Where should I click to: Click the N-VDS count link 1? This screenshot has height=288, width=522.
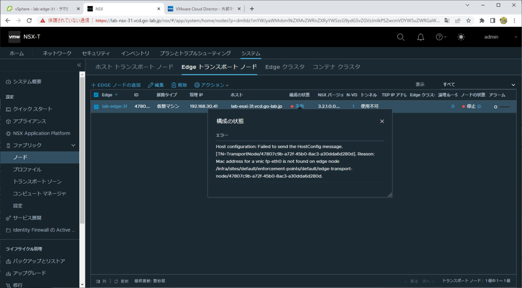tap(353, 106)
